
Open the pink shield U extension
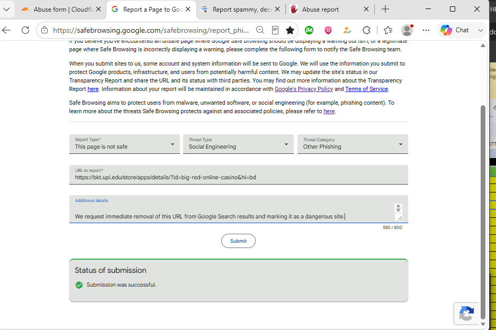(x=328, y=30)
